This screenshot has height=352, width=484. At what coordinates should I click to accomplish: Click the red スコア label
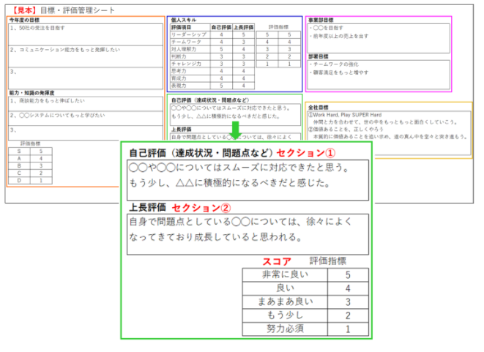coord(277,261)
